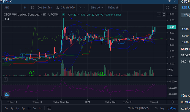The width and height of the screenshot is (190, 112).
Task: Expand the chart panel with arrows icon
Action: tap(175, 1)
